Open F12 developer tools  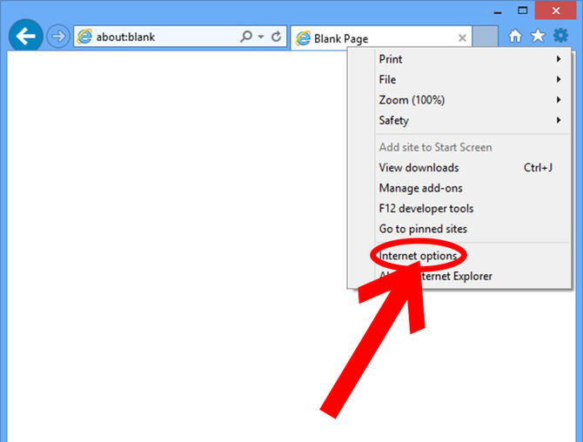[x=459, y=209]
